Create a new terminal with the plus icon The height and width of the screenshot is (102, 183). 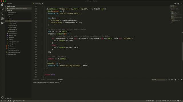point(169,80)
